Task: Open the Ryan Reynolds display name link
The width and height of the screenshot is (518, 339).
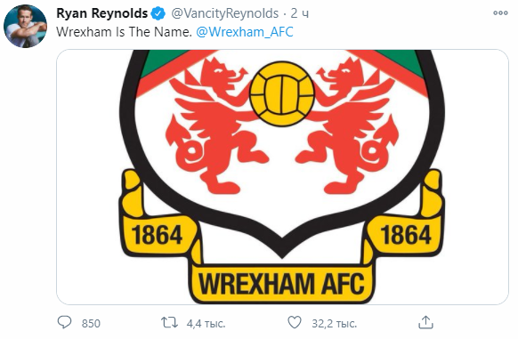Action: [x=102, y=13]
